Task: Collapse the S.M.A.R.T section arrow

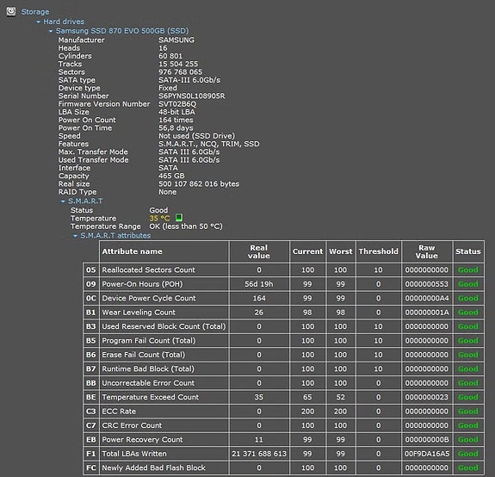Action: [63, 201]
